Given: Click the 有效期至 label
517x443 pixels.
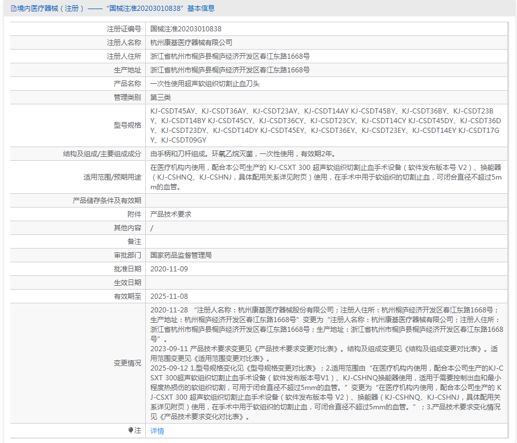Looking at the screenshot, I should tap(128, 296).
